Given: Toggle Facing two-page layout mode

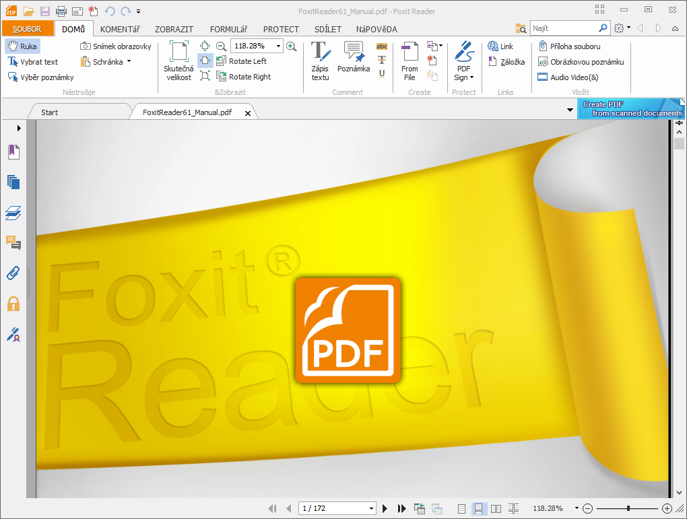Looking at the screenshot, I should click(x=496, y=508).
